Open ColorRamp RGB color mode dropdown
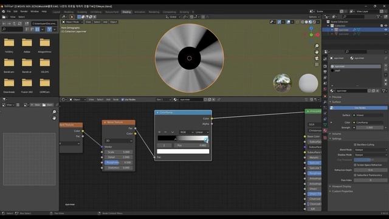389x219 pixels. [187, 132]
